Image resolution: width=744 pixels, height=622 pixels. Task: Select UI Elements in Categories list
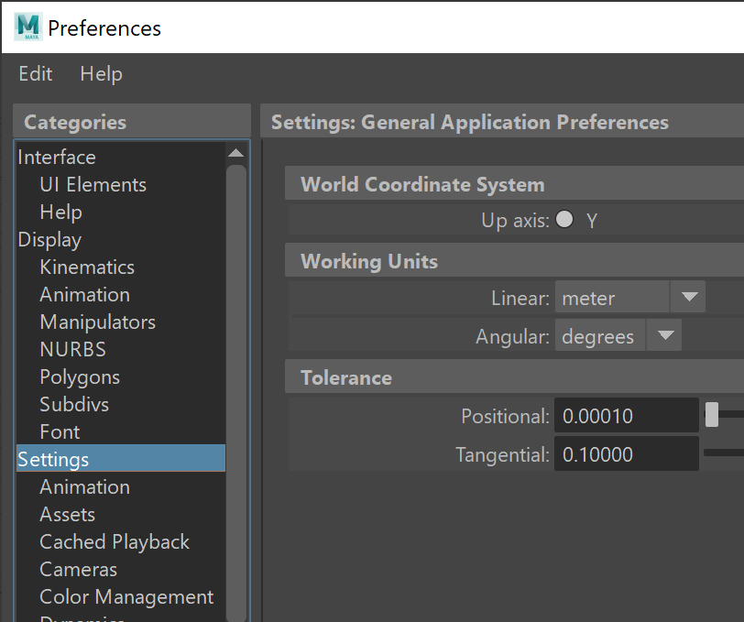[x=93, y=185]
